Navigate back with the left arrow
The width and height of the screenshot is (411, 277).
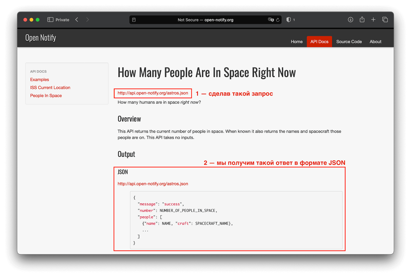point(77,20)
